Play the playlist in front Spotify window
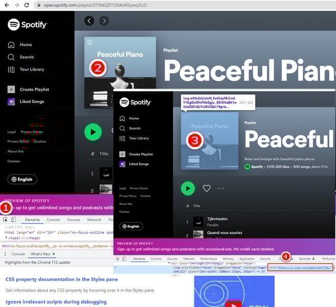Image resolution: width=336 pixels, height=307 pixels. (188, 188)
